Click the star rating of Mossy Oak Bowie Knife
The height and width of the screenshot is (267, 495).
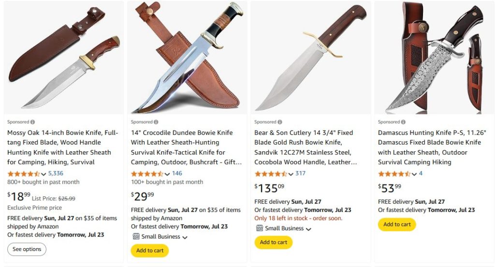[x=24, y=174]
